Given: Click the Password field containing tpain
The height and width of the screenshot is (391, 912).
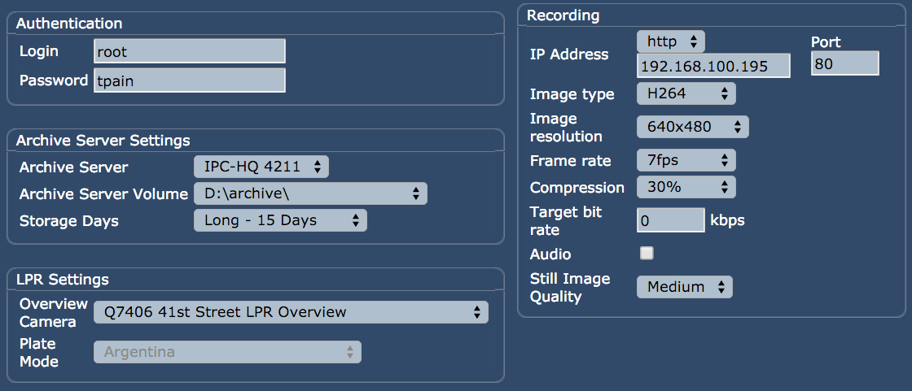Looking at the screenshot, I should point(190,80).
